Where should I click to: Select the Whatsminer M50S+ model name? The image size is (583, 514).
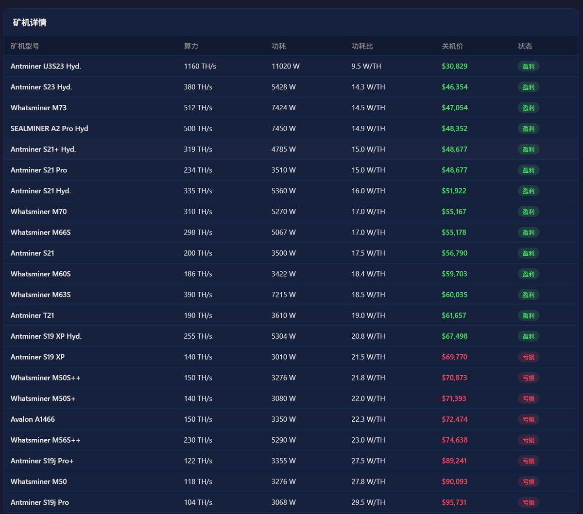pyautogui.click(x=43, y=398)
